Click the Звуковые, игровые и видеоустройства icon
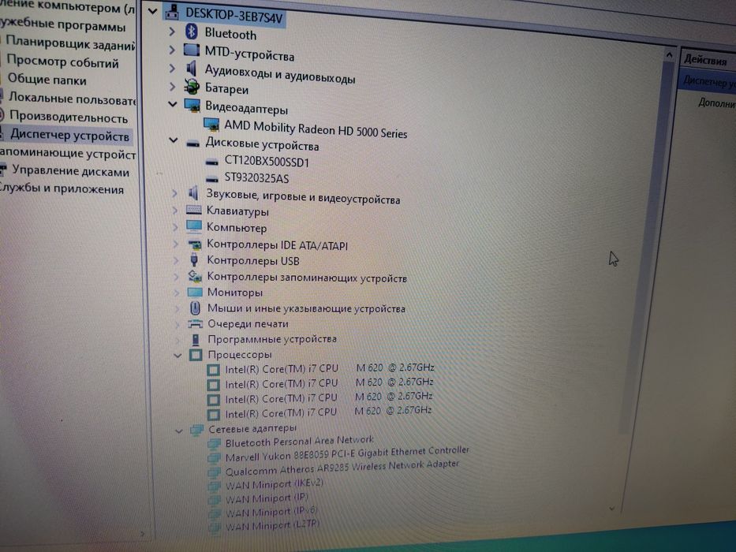Screen dimensions: 736x552 193,192
